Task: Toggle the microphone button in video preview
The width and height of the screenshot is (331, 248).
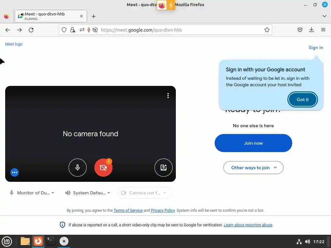Action: click(x=78, y=168)
